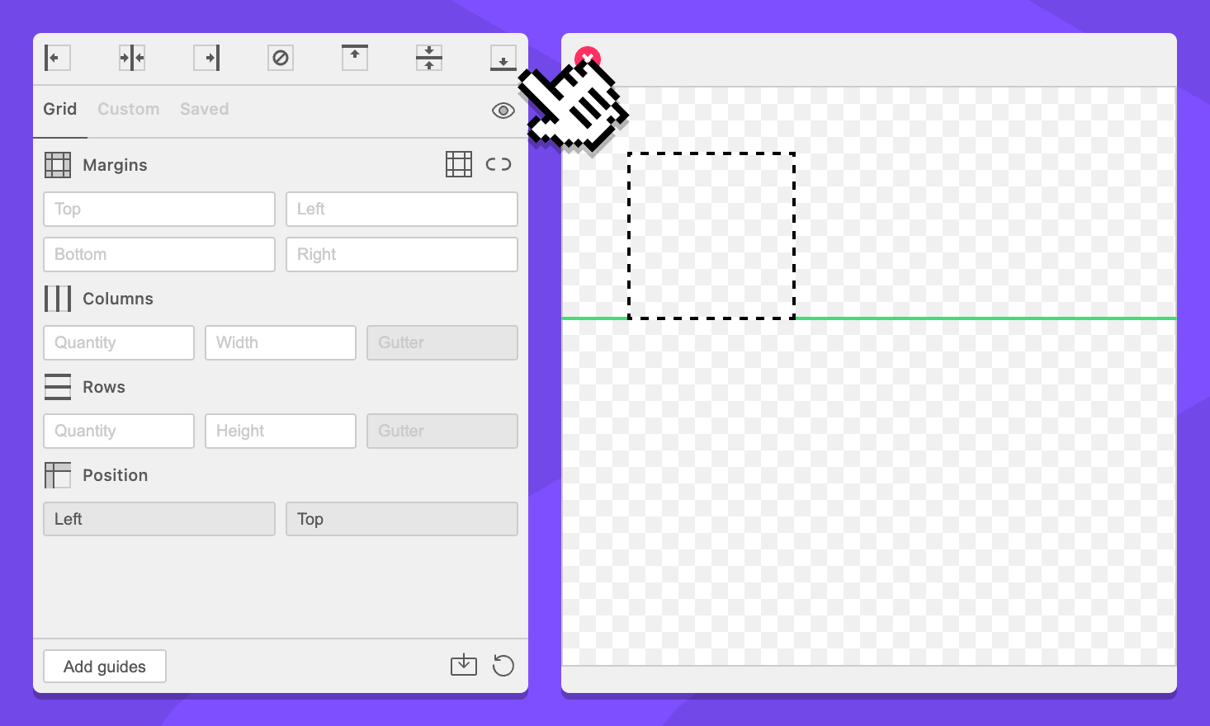Reset the form with the refresh icon
1210x726 pixels.
point(503,665)
